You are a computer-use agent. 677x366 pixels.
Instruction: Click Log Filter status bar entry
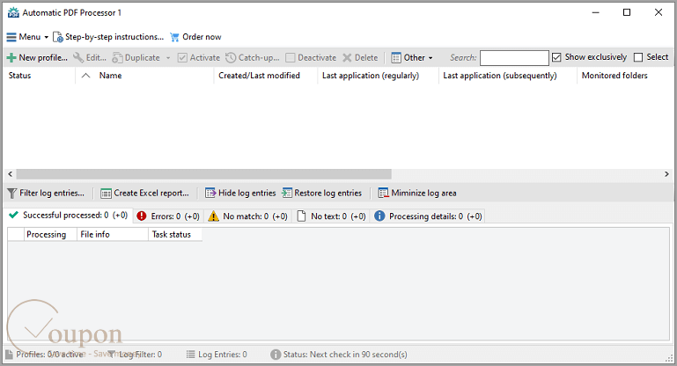(x=135, y=355)
